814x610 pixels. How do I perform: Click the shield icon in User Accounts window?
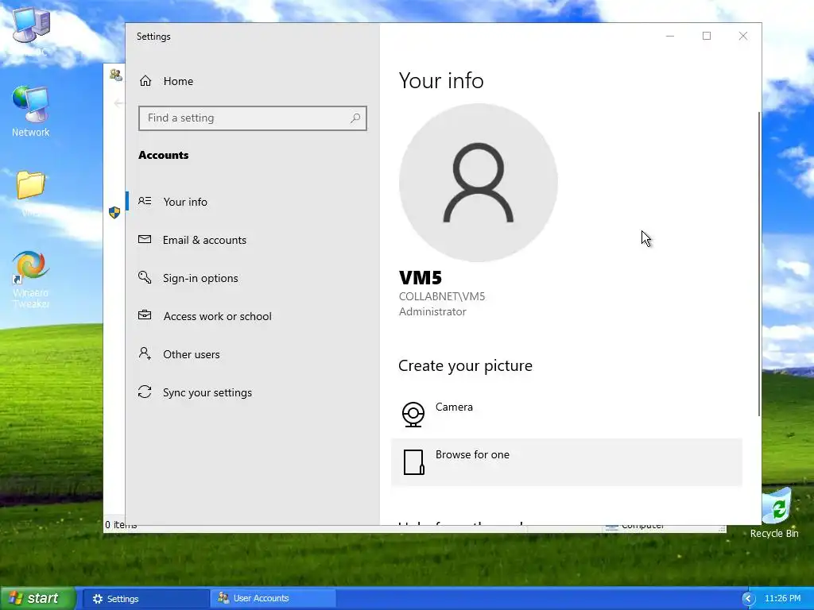click(x=114, y=213)
